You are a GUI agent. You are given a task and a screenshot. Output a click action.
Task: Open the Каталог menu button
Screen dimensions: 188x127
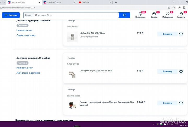click(11, 15)
